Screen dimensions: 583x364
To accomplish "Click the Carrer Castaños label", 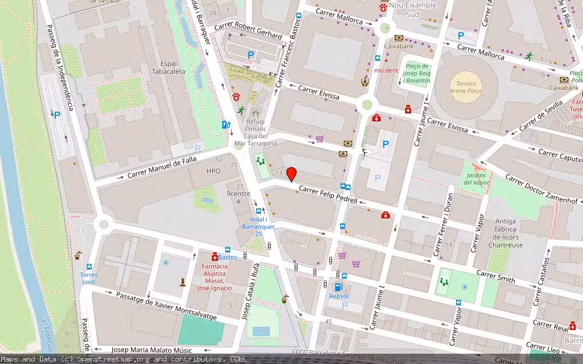I will (x=541, y=281).
